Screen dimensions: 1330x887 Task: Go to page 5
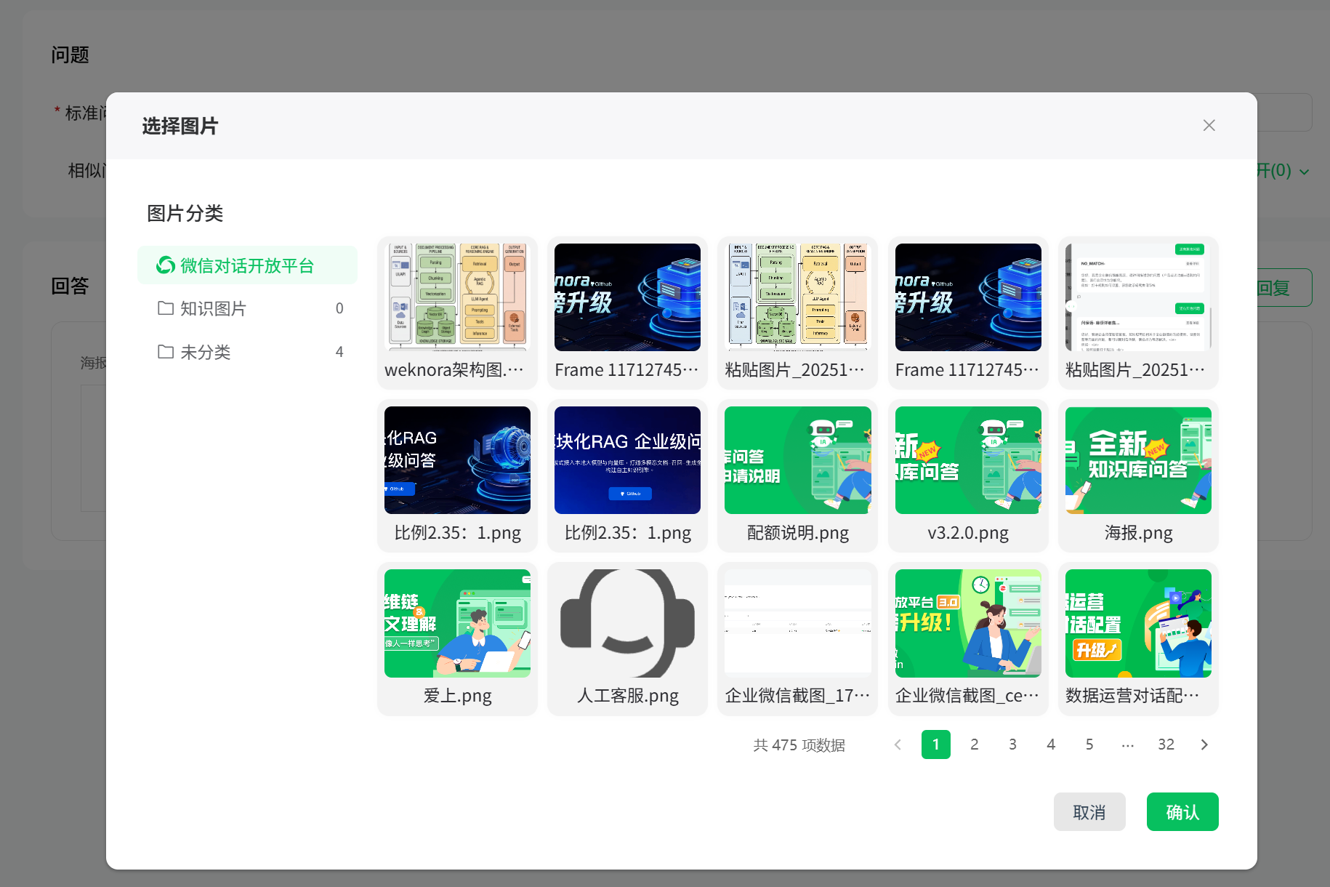(x=1089, y=744)
